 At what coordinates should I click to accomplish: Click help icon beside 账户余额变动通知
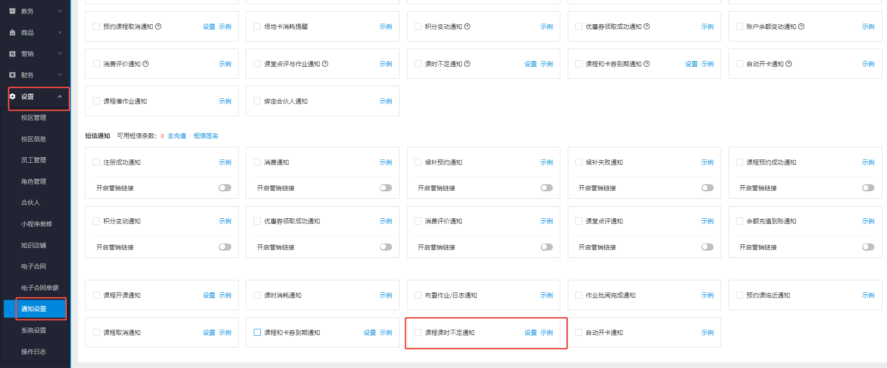(801, 27)
